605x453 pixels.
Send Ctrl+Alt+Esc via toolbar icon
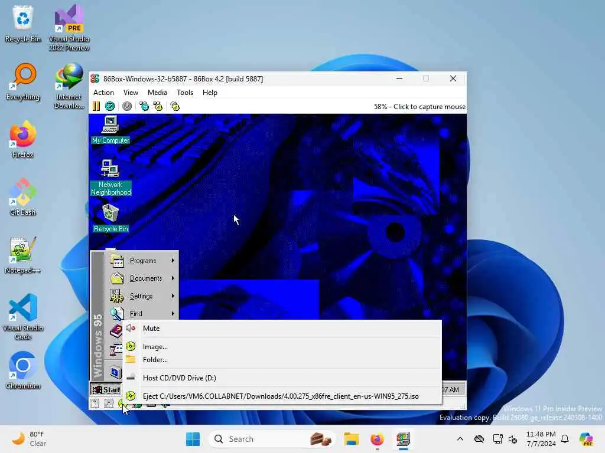(x=158, y=106)
